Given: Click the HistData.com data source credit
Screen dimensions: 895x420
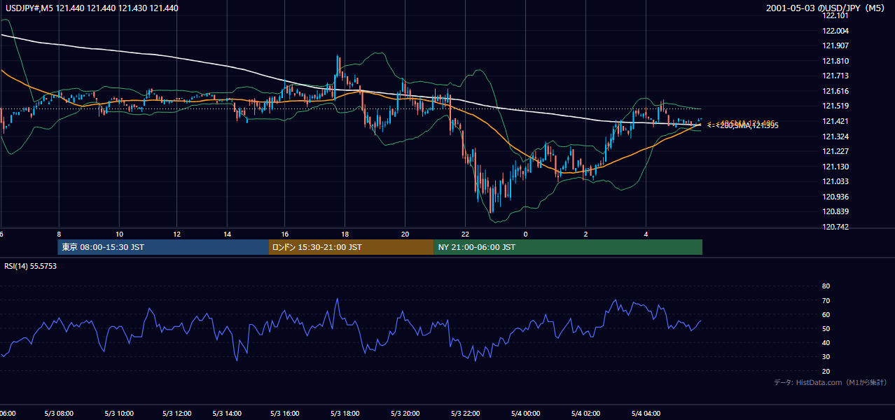Looking at the screenshot, I should pyautogui.click(x=831, y=382).
